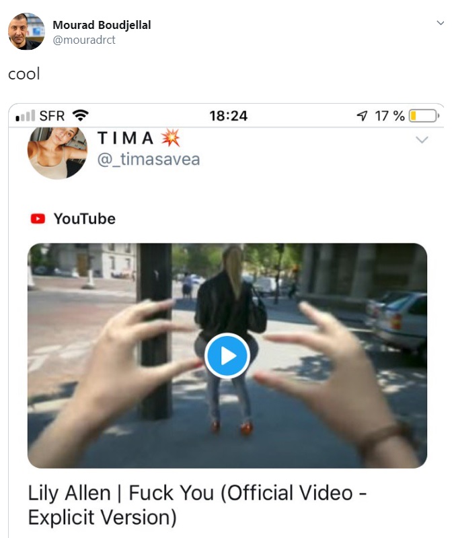Click the 18:24 clock in status bar
452x538 pixels.
point(228,116)
